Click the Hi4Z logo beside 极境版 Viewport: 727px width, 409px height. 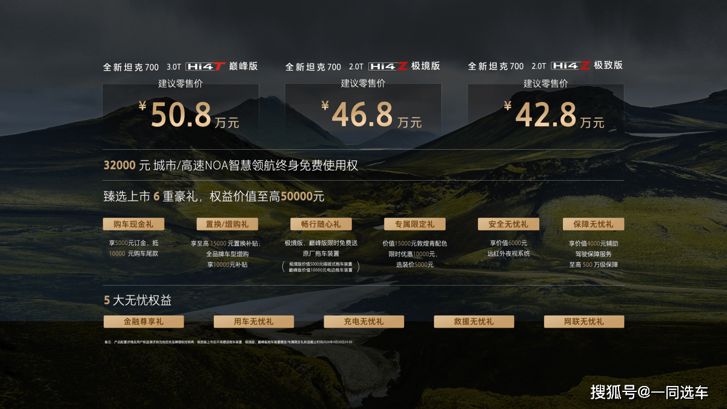pyautogui.click(x=388, y=67)
